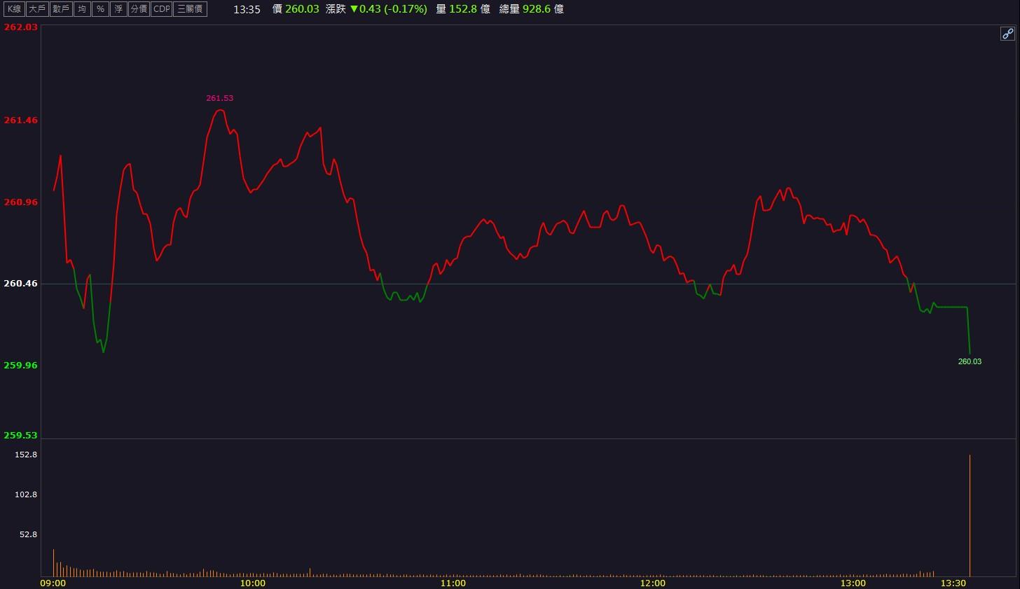Click the 102.8 volume axis label
Screen dimensions: 1020x589
[x=26, y=494]
